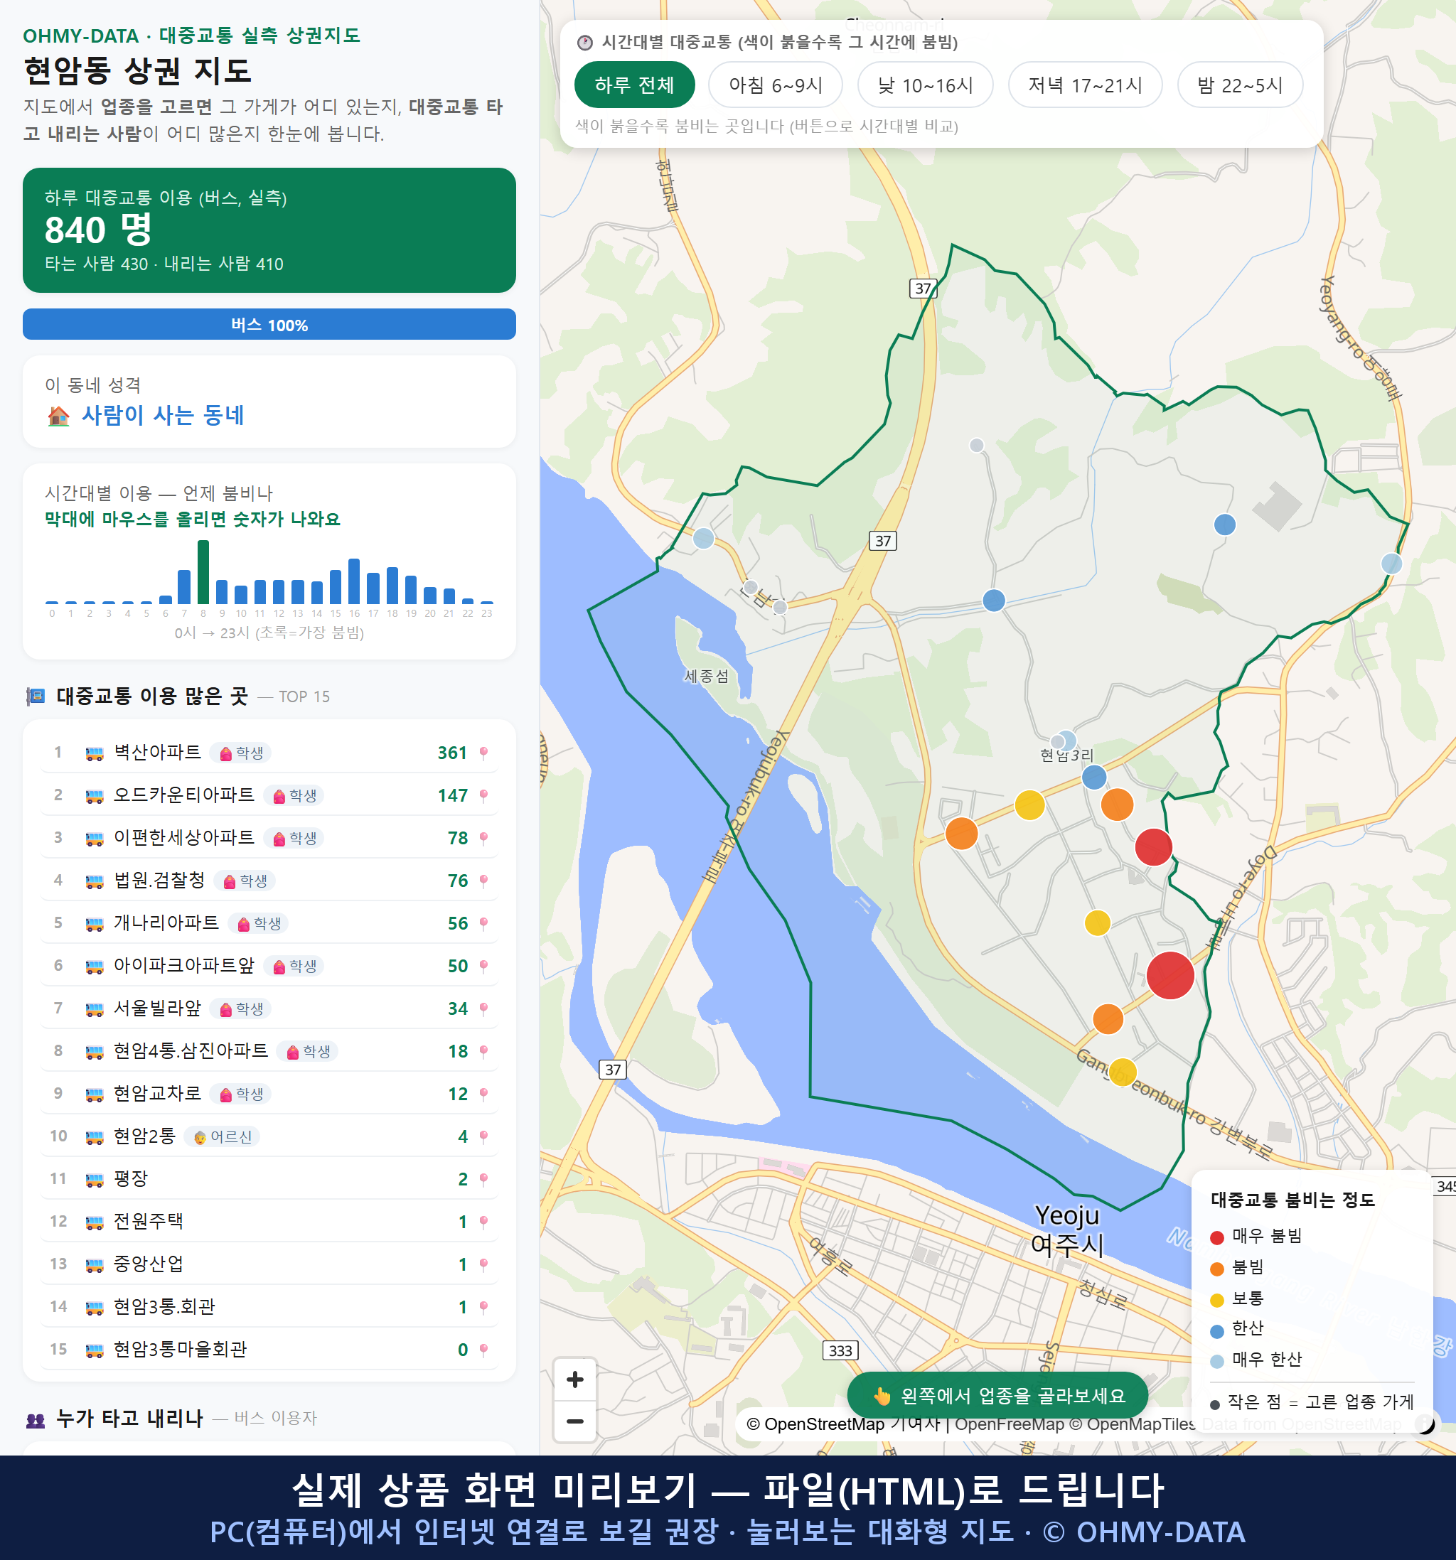Zoom out the map with minus button
This screenshot has height=1560, width=1456.
[x=574, y=1421]
